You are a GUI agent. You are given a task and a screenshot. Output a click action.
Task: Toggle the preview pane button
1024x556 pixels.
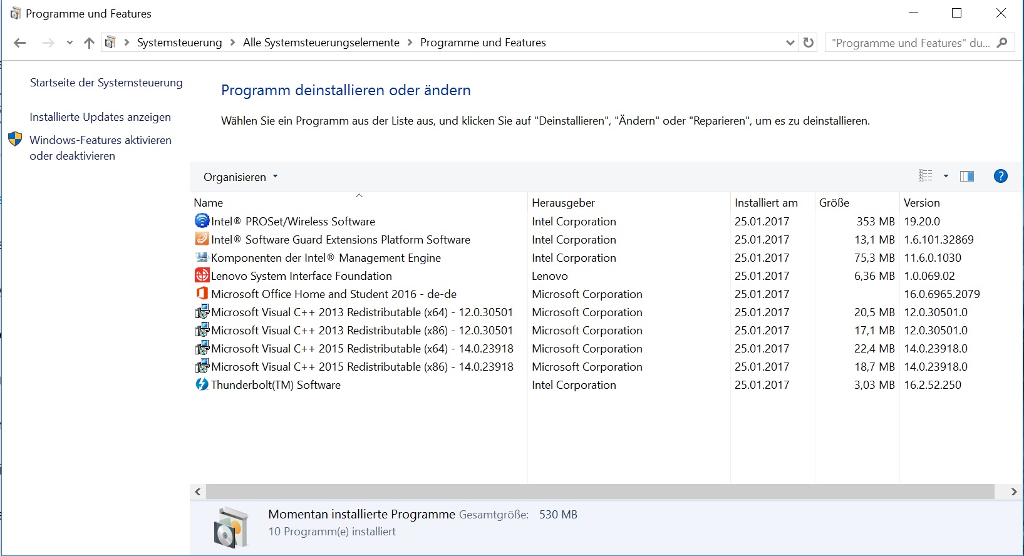tap(967, 177)
